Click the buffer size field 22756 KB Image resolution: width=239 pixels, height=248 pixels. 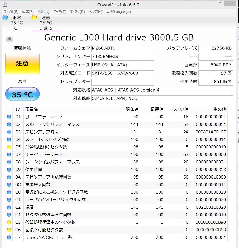pos(216,49)
